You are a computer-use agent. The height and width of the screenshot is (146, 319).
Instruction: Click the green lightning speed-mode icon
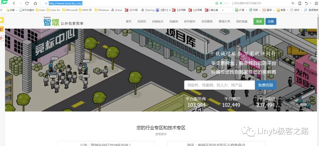coord(221,4)
